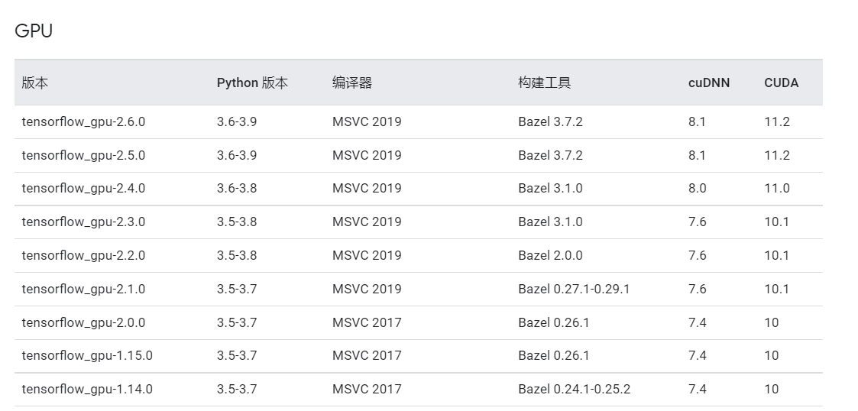Select the CUDA column header
The width and height of the screenshot is (858, 411).
(782, 83)
